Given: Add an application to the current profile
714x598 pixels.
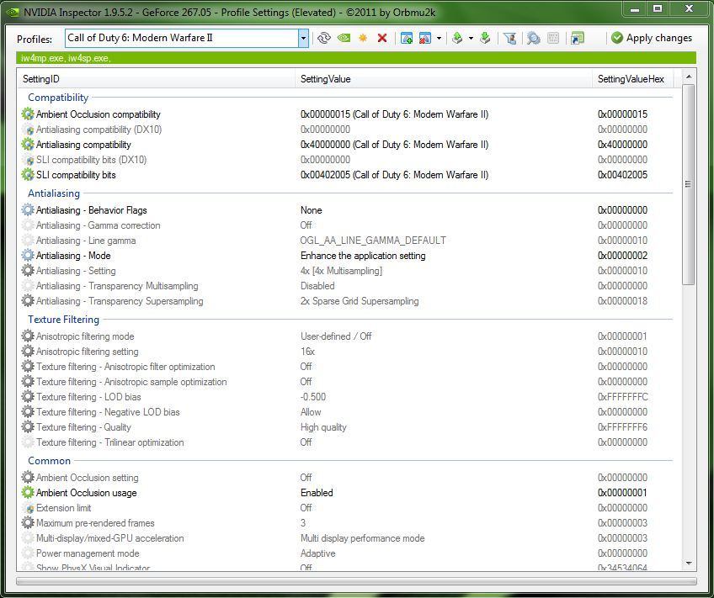Looking at the screenshot, I should coord(406,38).
